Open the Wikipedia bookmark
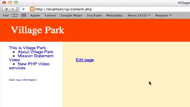This screenshot has width=190, height=107. [114, 15]
